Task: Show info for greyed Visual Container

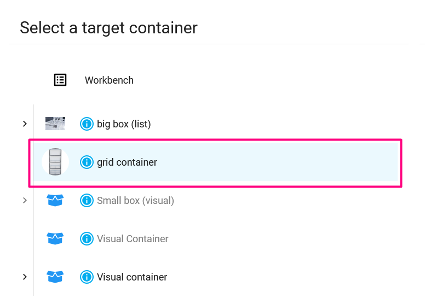Action: point(87,239)
